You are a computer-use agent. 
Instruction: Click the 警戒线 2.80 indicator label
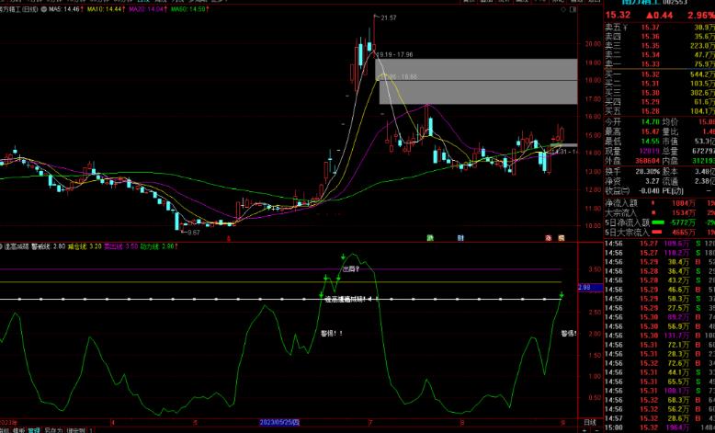(x=48, y=247)
